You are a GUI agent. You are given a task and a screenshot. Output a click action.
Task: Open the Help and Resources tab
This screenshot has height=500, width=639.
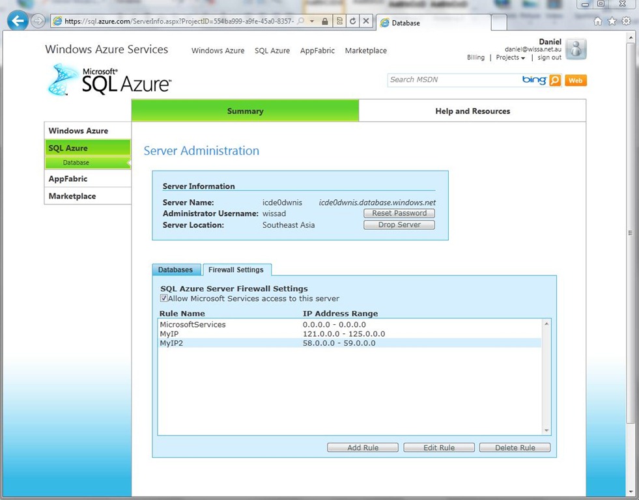click(x=472, y=111)
